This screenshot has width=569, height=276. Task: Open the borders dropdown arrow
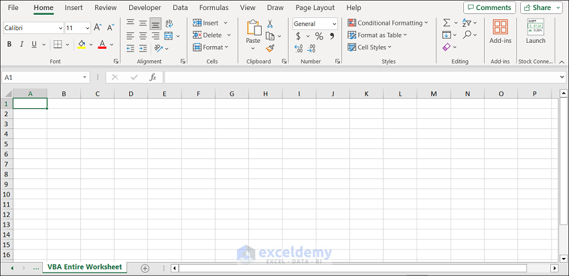(68, 45)
